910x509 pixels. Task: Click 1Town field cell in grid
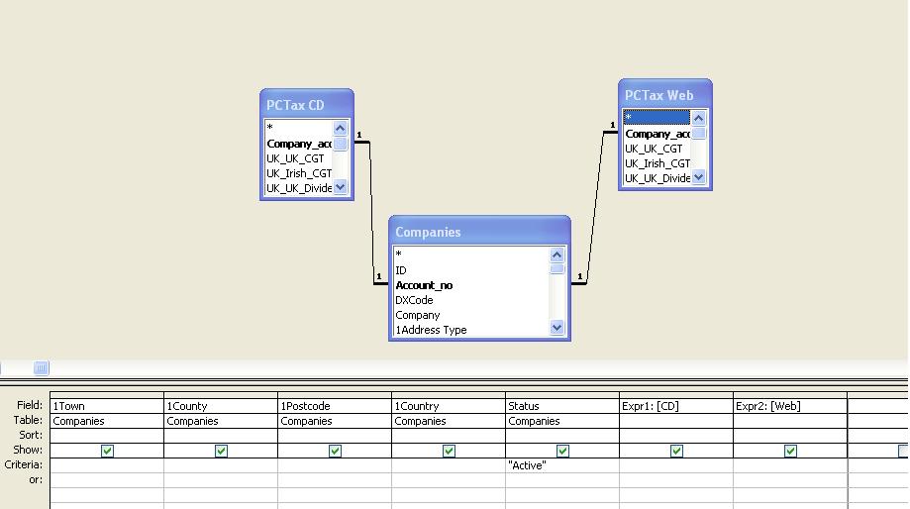point(107,406)
